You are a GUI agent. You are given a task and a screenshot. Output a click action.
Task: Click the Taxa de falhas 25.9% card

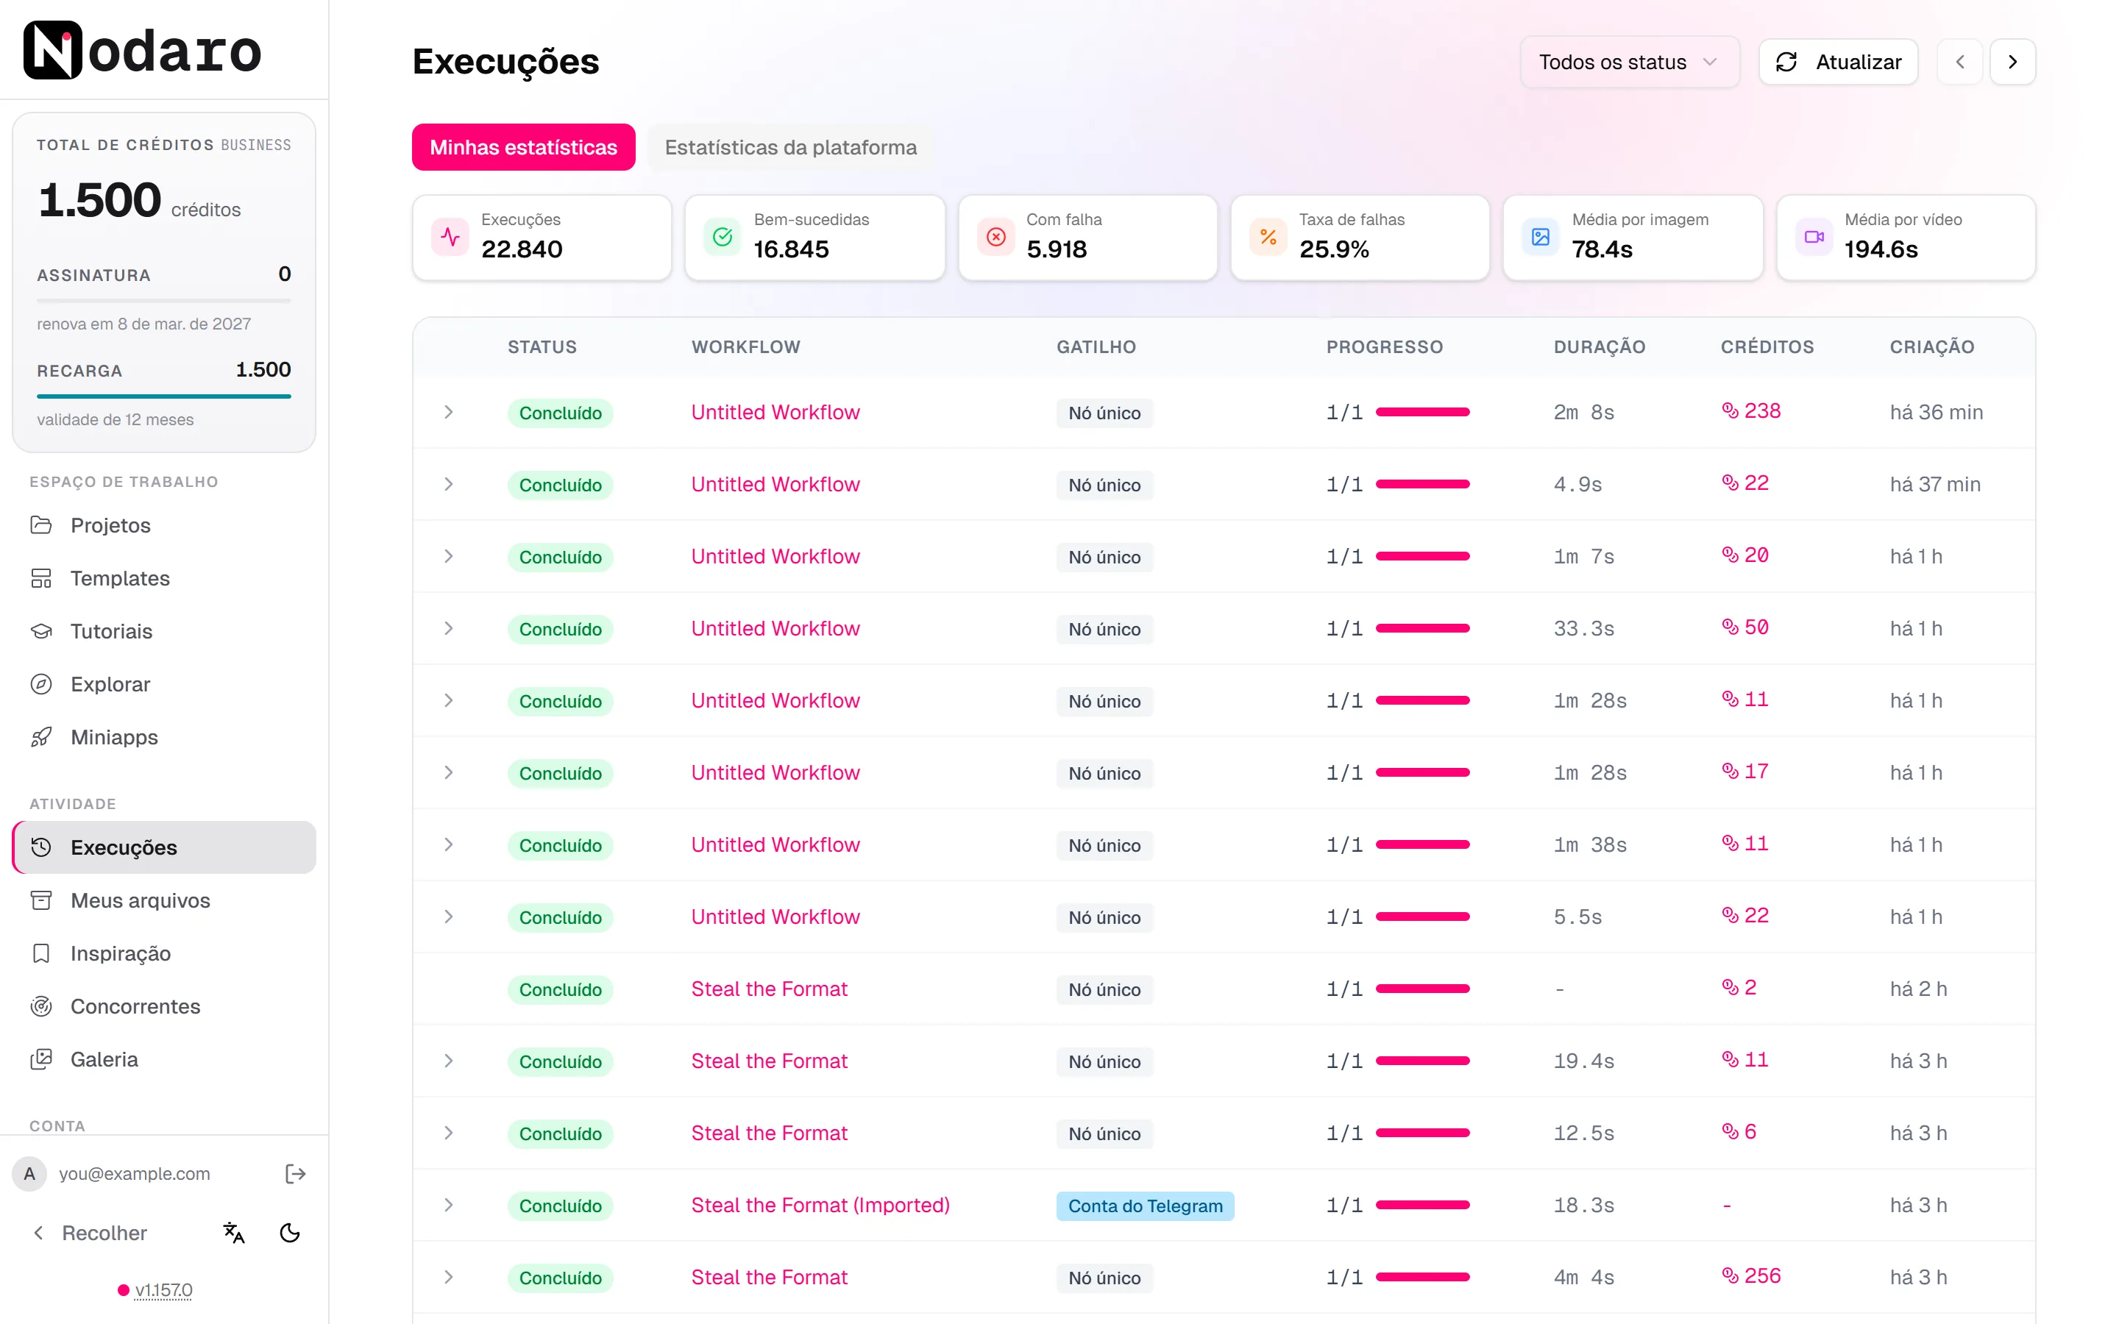click(x=1359, y=238)
